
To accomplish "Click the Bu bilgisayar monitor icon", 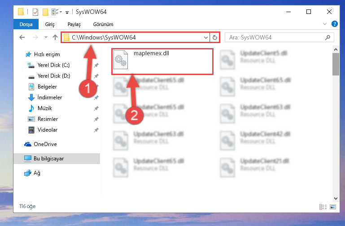I will (28, 159).
